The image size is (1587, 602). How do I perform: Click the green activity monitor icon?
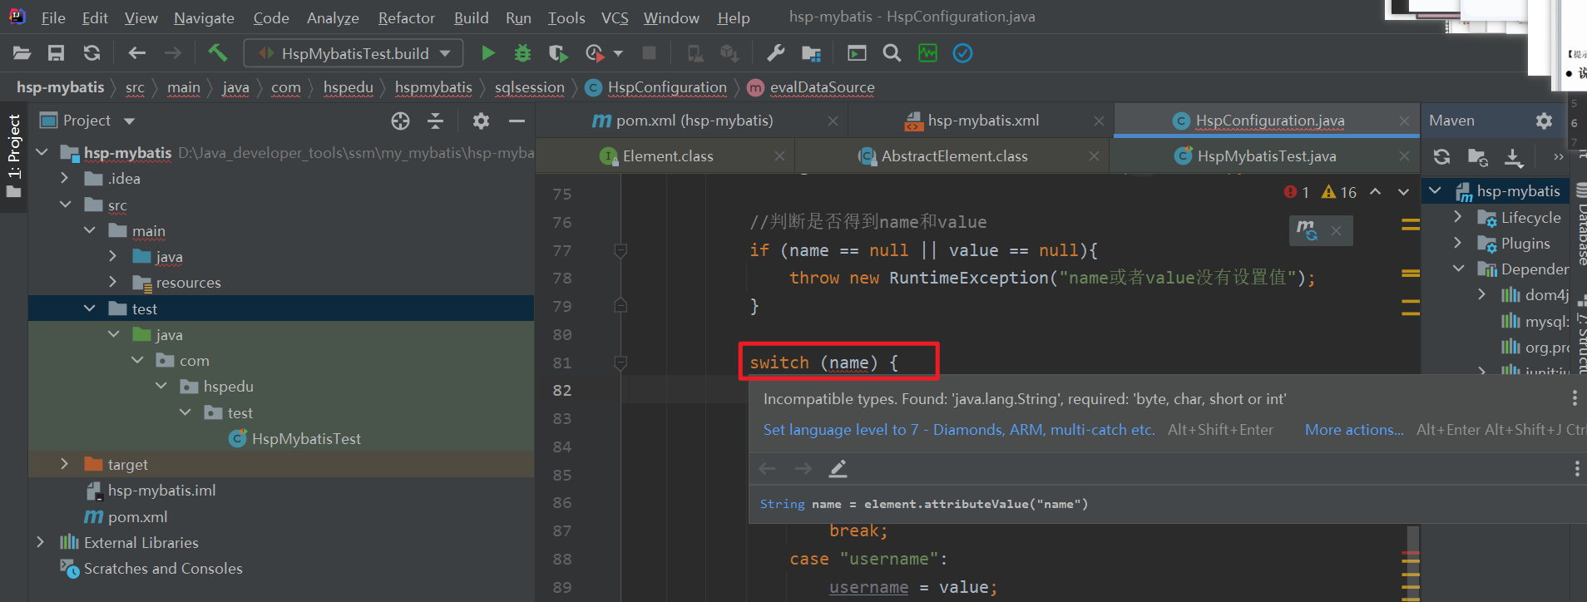927,53
